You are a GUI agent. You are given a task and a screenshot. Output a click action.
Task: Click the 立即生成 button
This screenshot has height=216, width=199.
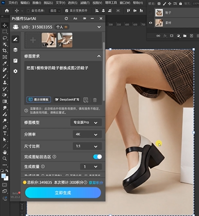point(63,193)
